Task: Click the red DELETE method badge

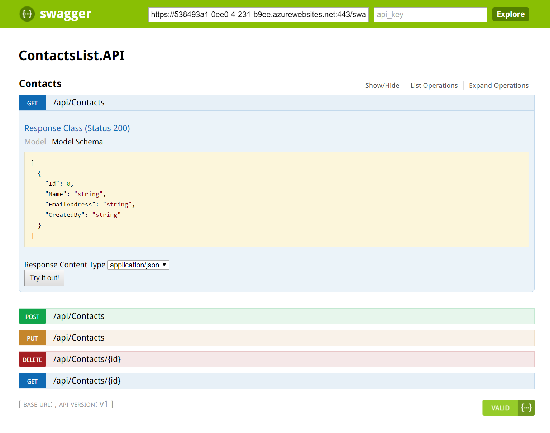Action: click(32, 360)
